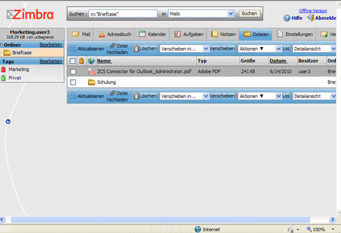
Task: Click the globe icon in column header
Action: tap(91, 61)
